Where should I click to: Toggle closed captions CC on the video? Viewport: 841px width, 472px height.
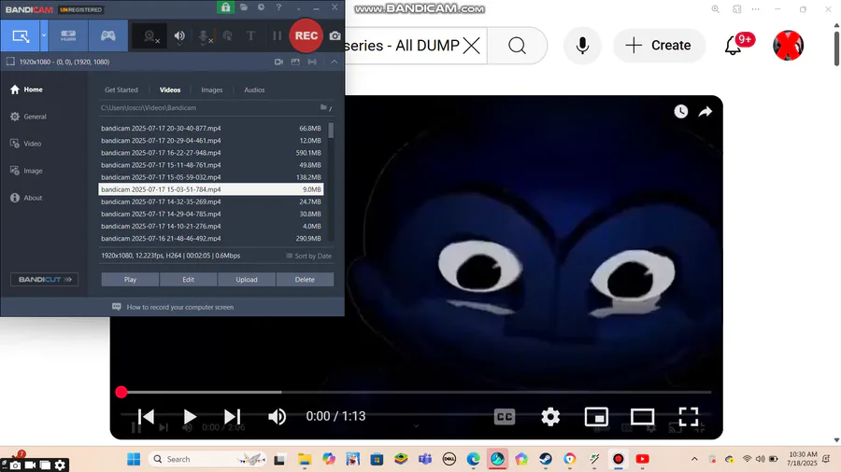[505, 416]
